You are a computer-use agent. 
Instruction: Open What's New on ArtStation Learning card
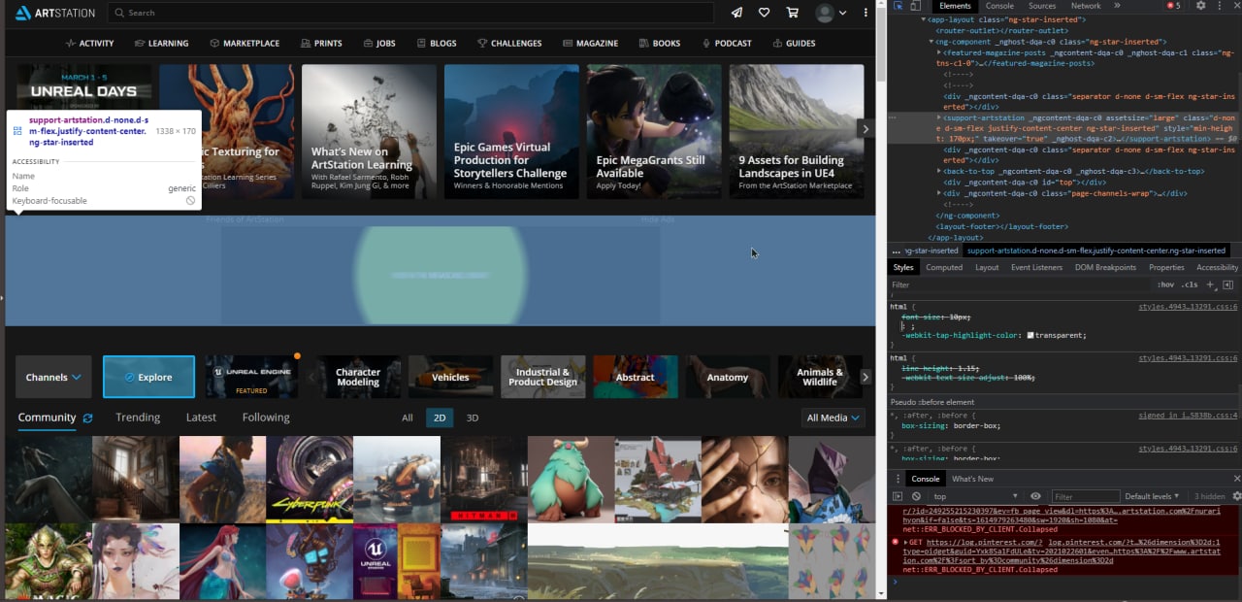pyautogui.click(x=369, y=131)
